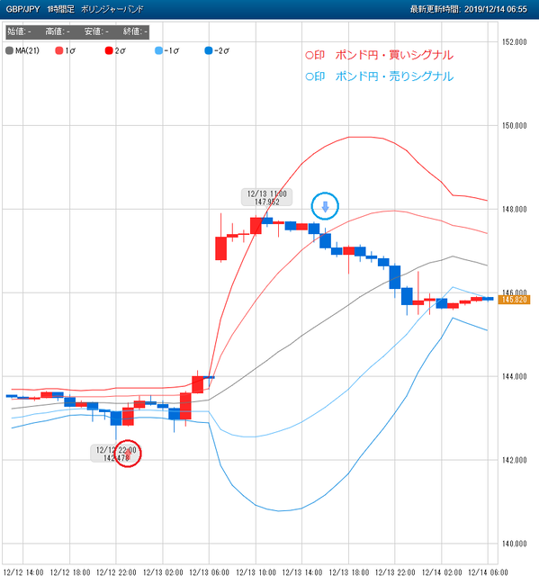Click the orange 145.820 current price tag
This screenshot has width=539, height=576.
[514, 300]
